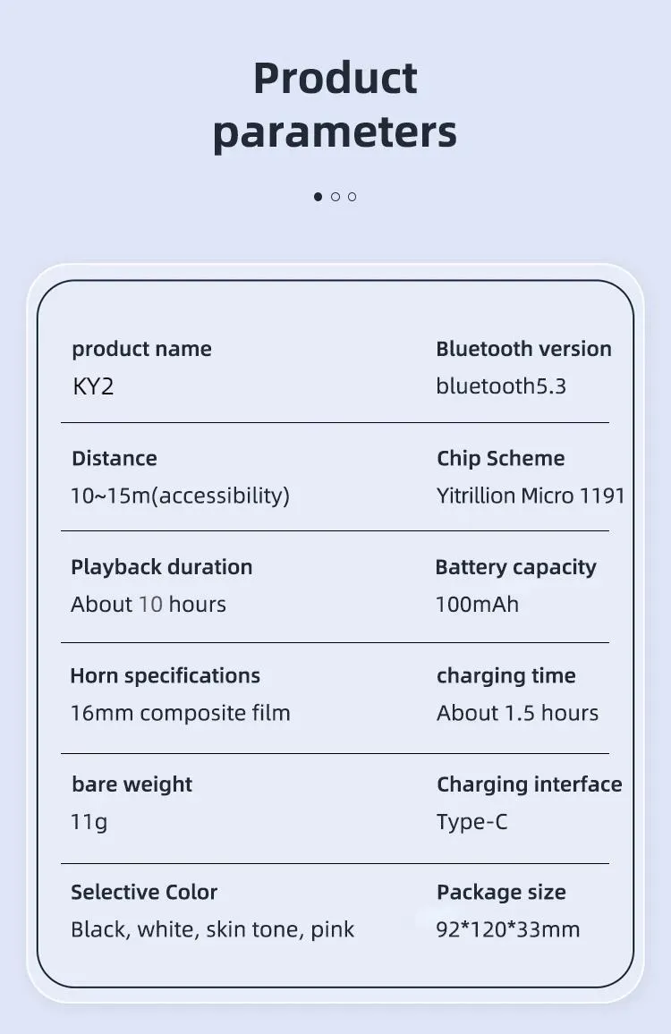Switch to the second pagination dot

pos(335,197)
